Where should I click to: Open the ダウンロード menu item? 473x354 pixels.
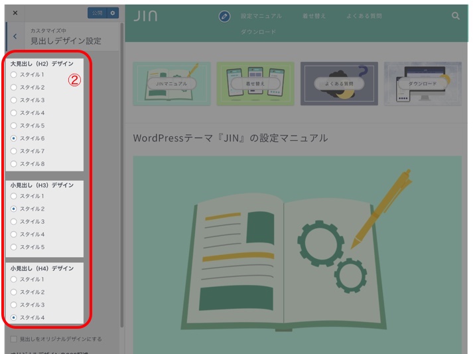point(258,32)
